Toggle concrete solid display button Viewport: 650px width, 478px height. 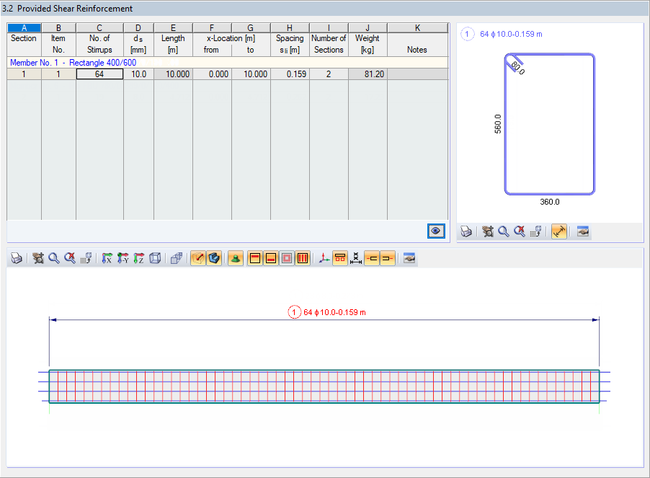214,258
